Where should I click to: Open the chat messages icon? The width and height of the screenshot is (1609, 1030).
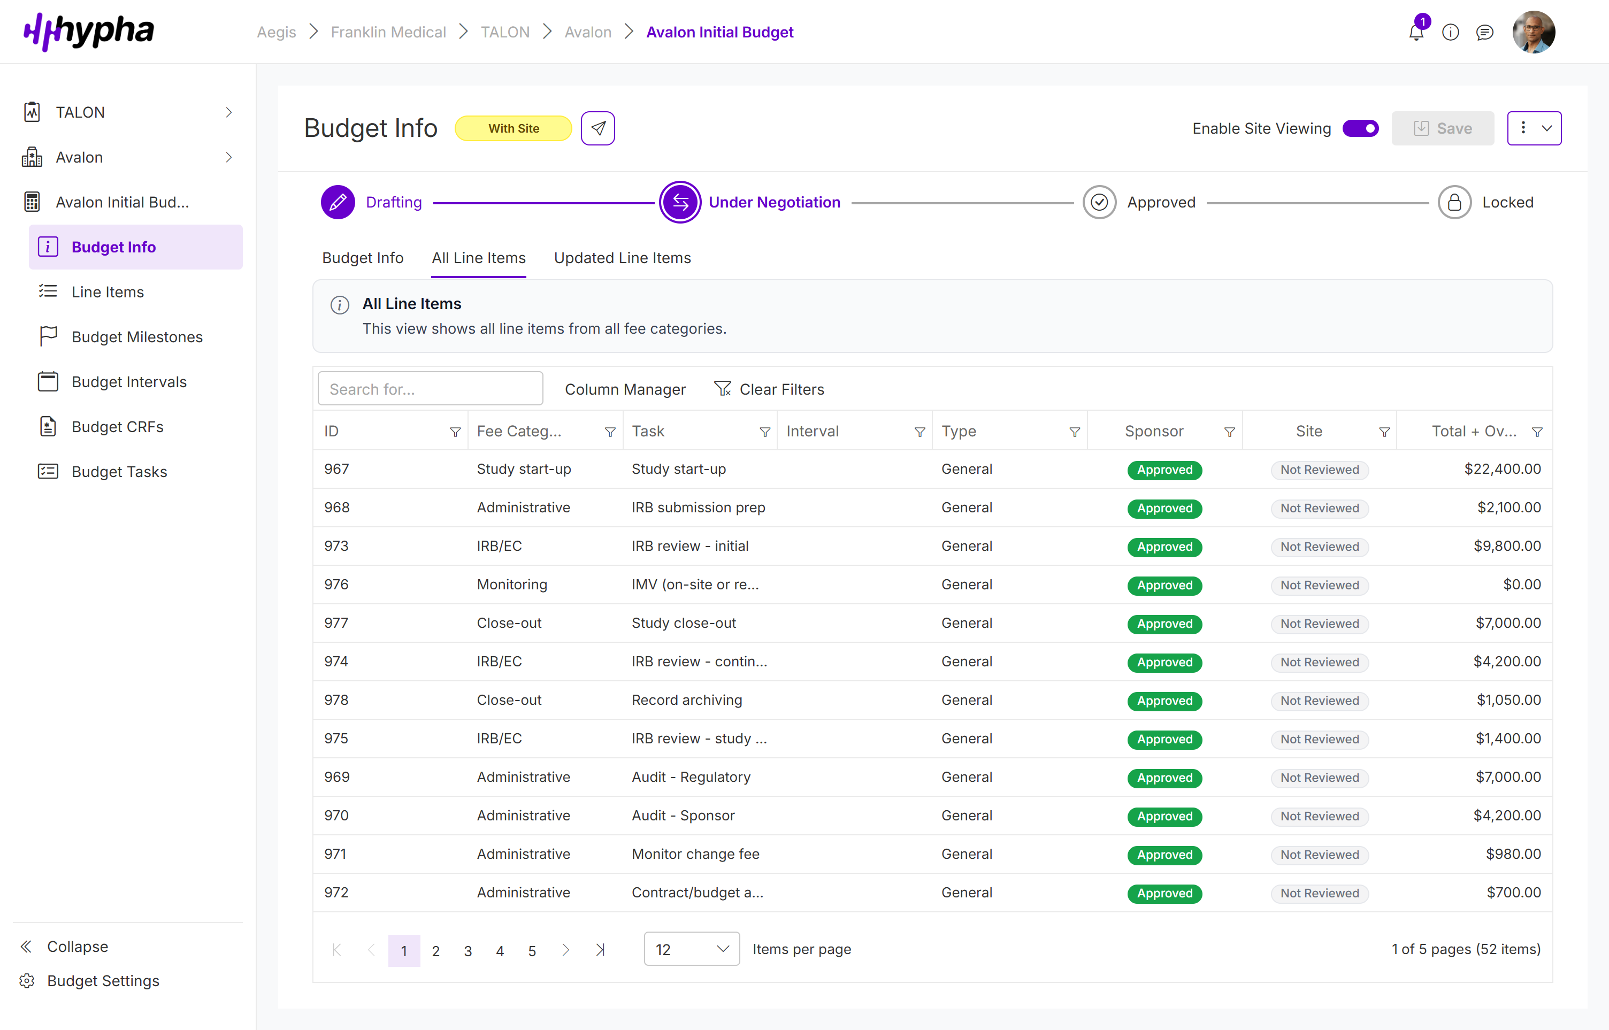(x=1485, y=32)
